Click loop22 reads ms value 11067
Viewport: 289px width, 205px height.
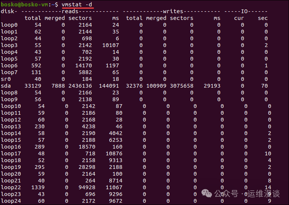coord(114,187)
